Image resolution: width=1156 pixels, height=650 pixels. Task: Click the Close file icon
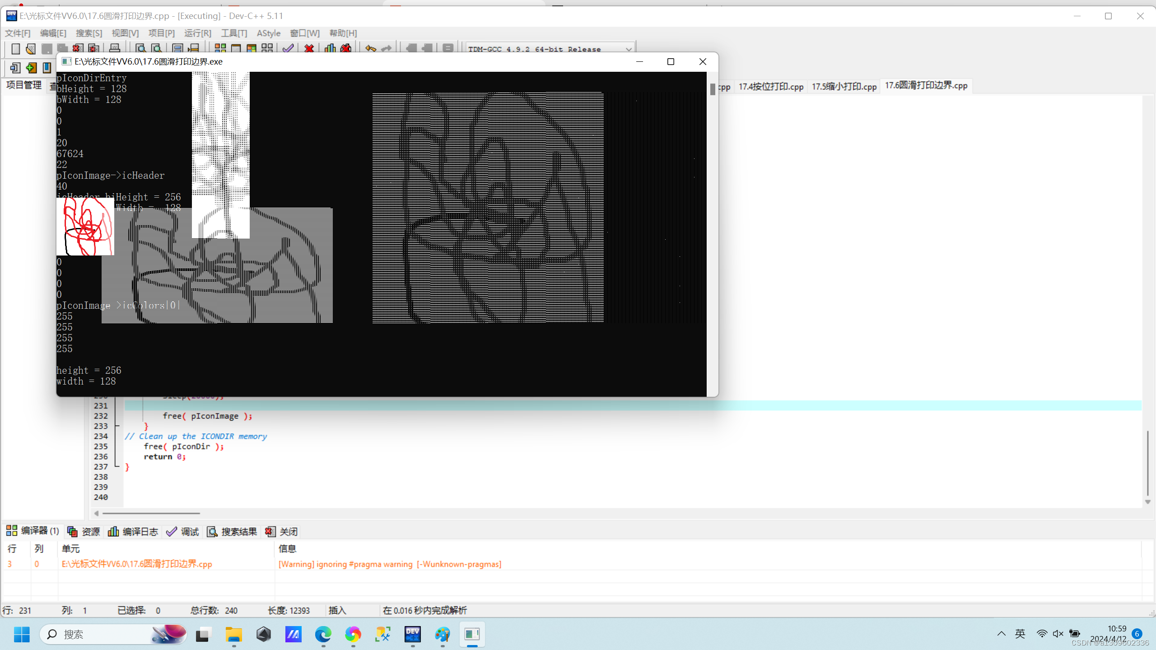[78, 48]
